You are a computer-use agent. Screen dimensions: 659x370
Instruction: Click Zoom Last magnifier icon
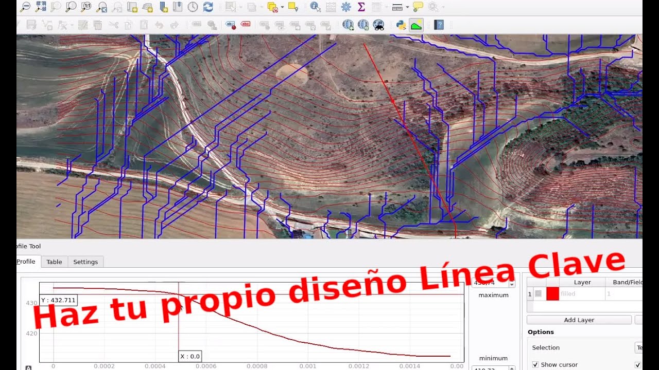pos(102,7)
